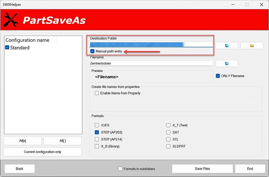Click All[x] to select all configurations
This screenshot has width=269, height=177.
point(23,141)
